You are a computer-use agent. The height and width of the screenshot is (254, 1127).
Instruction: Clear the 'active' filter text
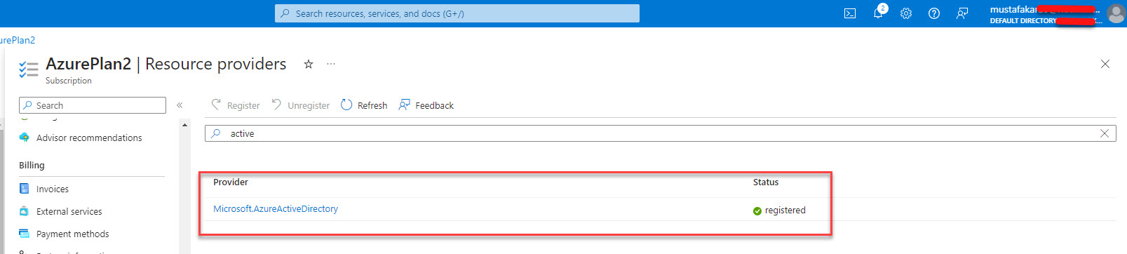(1105, 133)
